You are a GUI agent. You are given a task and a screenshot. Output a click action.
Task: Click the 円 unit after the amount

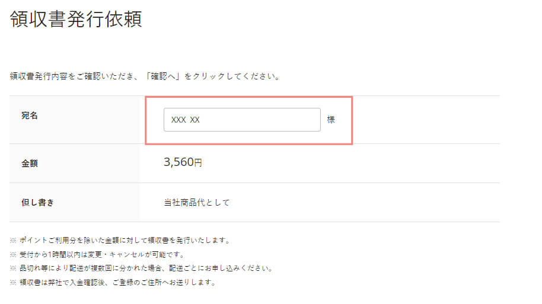coord(199,163)
